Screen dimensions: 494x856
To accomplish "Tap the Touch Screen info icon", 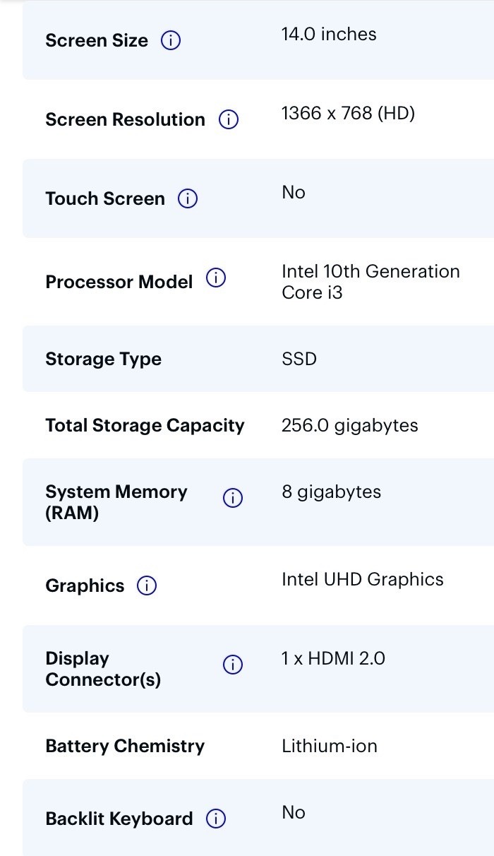I will coord(188,199).
